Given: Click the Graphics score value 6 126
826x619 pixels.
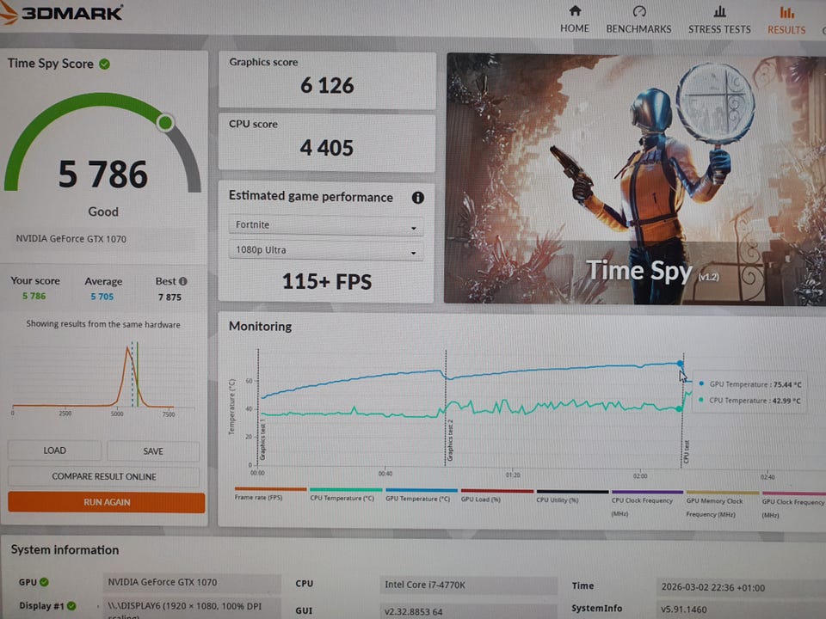Looking at the screenshot, I should 327,85.
